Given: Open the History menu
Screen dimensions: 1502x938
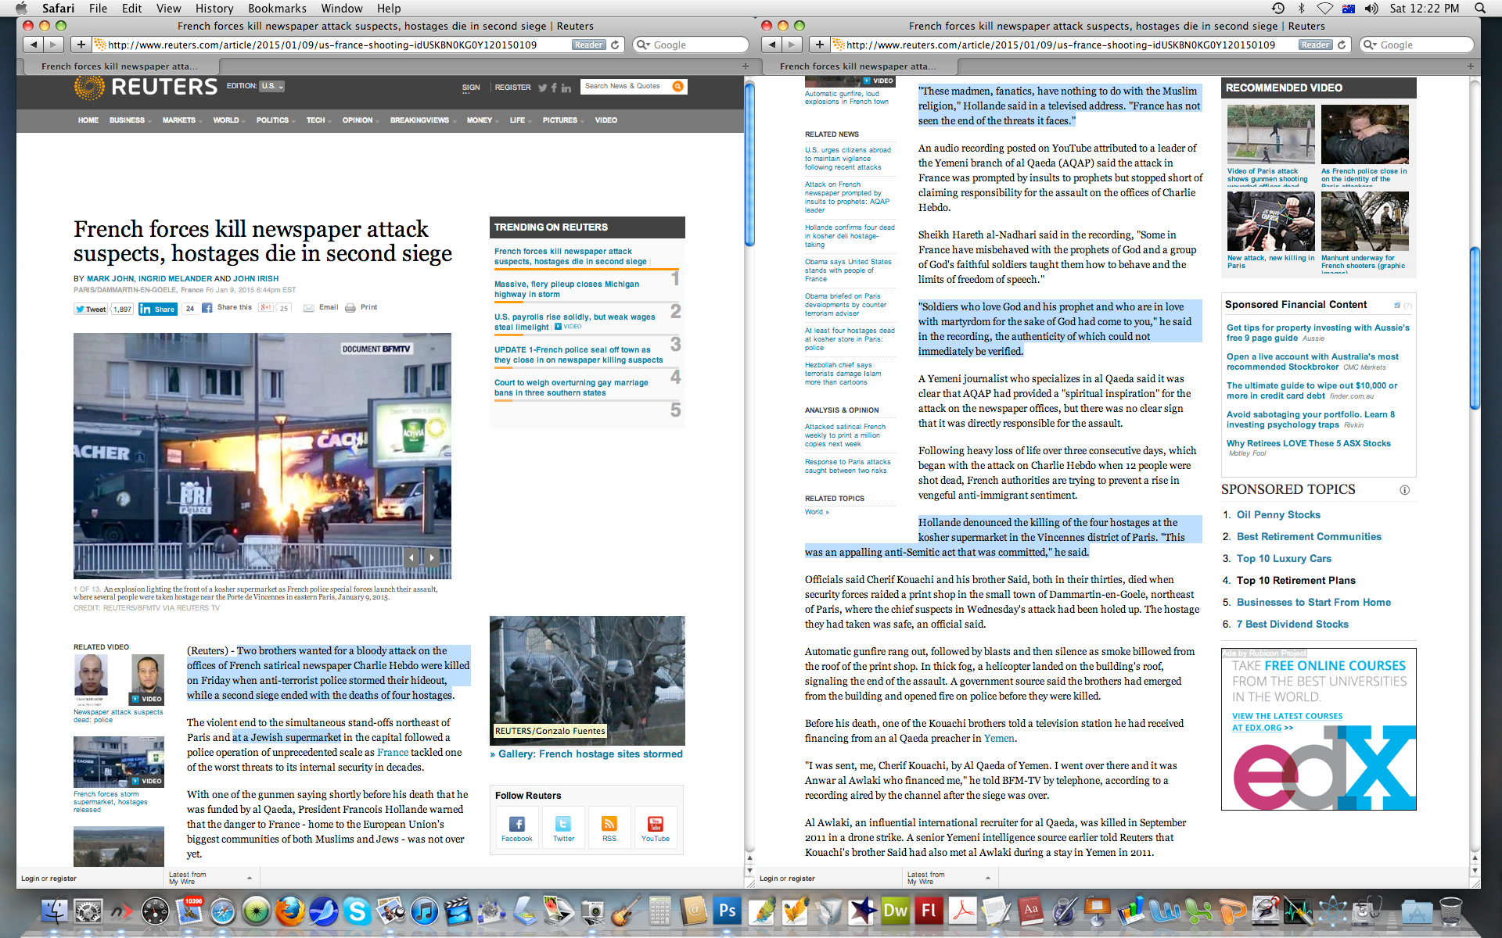Looking at the screenshot, I should [214, 8].
